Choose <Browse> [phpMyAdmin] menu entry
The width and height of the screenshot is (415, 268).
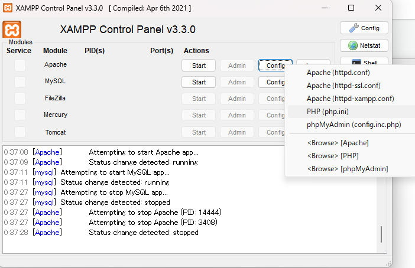point(351,169)
